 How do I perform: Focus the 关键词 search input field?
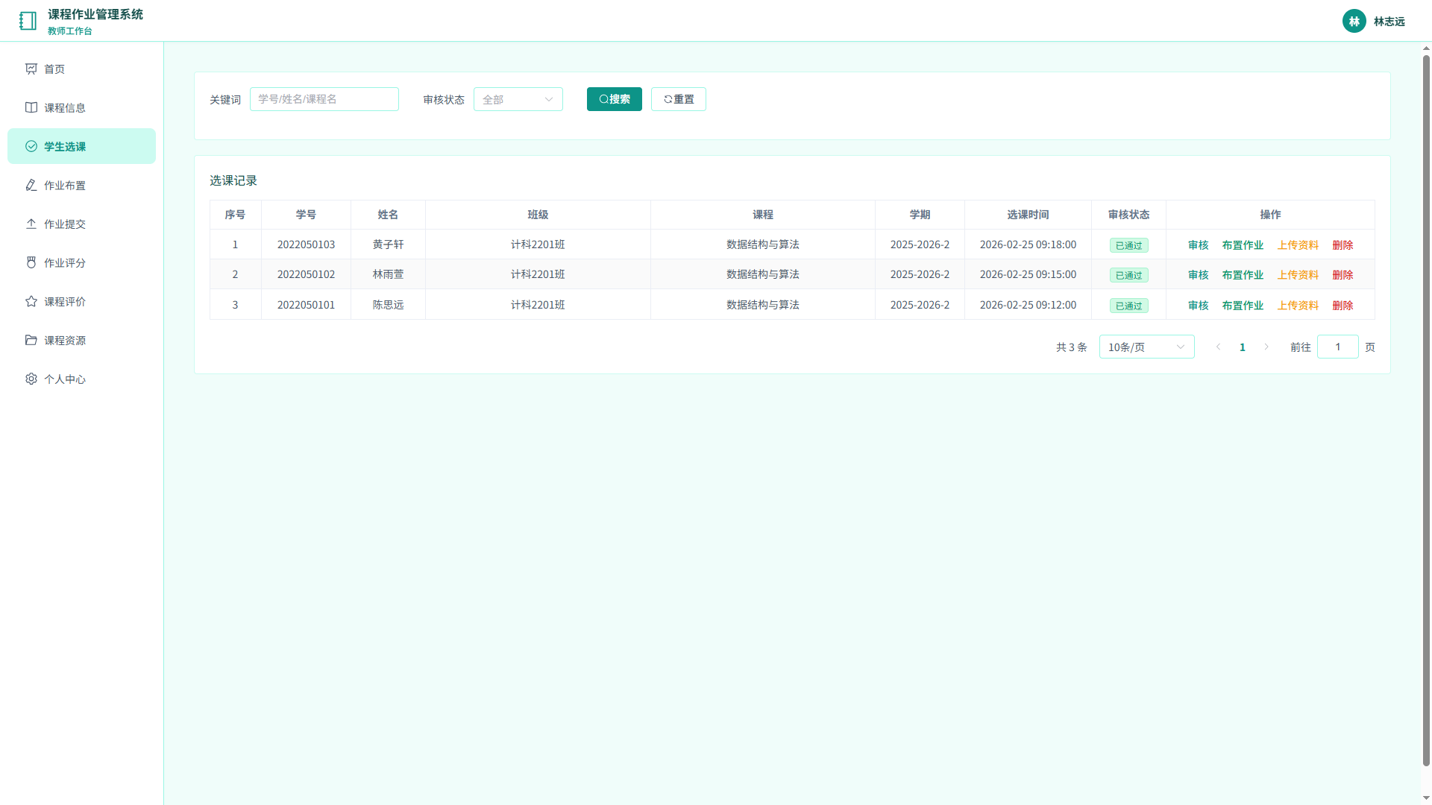click(x=324, y=99)
